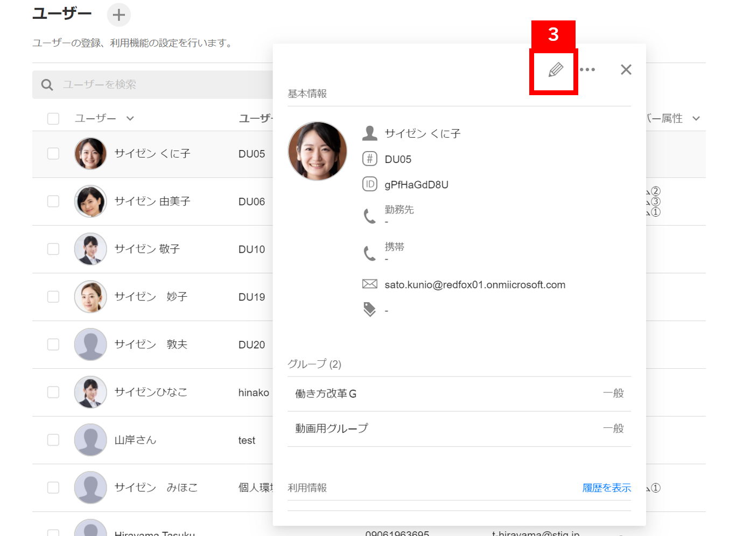Screen dimensions: 729x536
Task: Click the search magnifier icon
Action: point(47,84)
